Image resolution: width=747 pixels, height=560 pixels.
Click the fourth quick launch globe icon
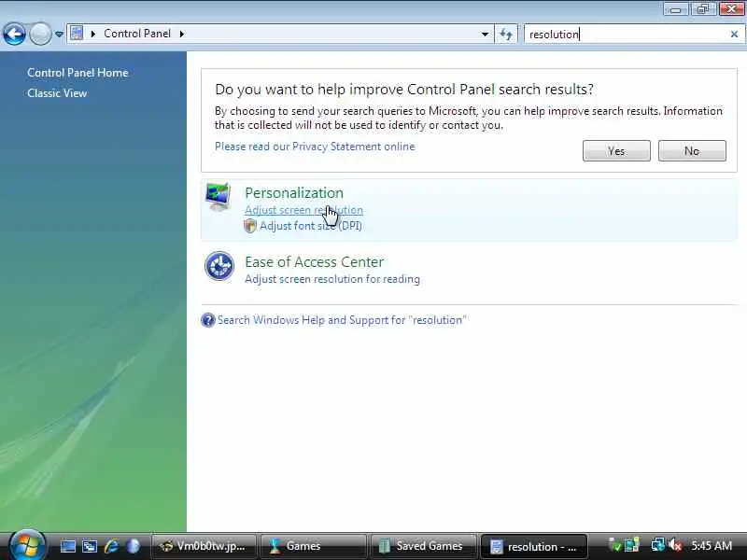click(133, 546)
